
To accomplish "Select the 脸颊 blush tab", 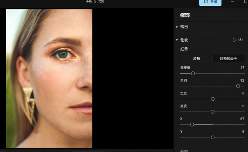I will [197, 58].
